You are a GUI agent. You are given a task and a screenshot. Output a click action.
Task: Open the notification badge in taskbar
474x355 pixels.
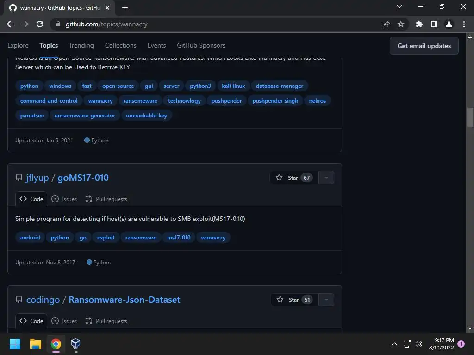click(461, 344)
